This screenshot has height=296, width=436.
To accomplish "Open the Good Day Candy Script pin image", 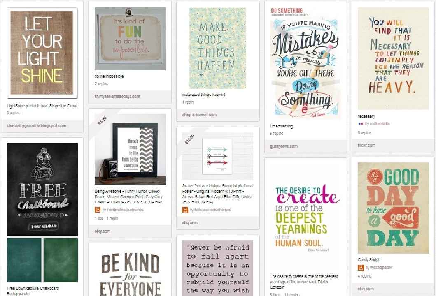I will [393, 208].
